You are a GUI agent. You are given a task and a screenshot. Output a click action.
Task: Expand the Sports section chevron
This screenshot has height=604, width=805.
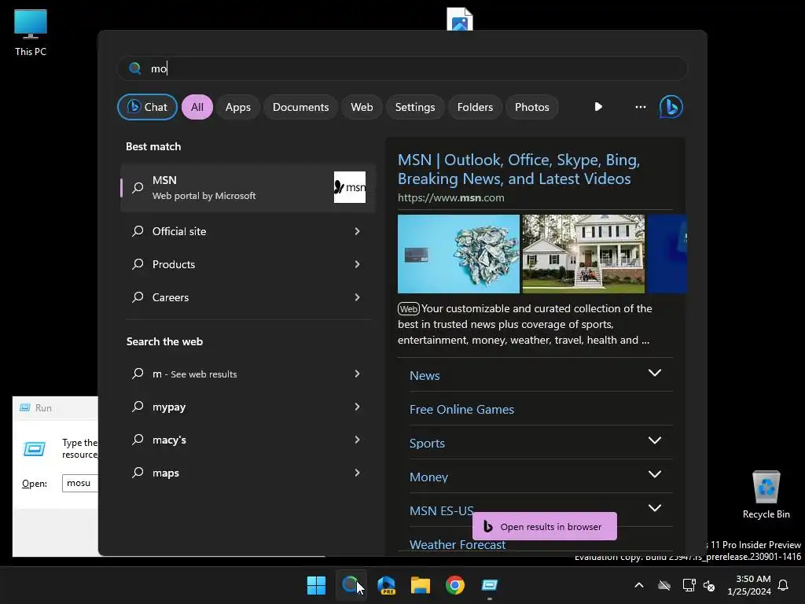point(655,440)
